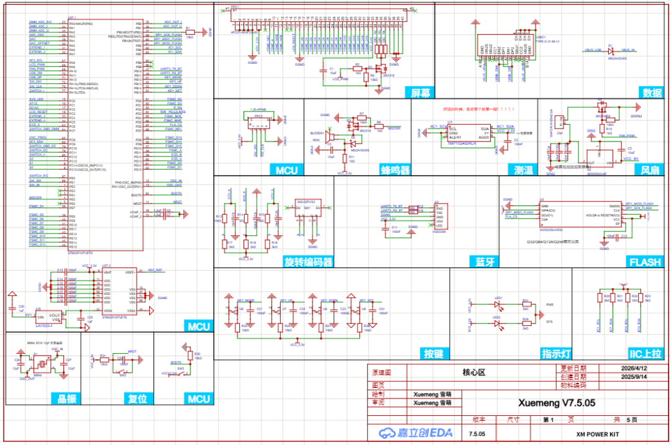
Task: Click the 晶振 crystal section label
Action: tap(66, 398)
